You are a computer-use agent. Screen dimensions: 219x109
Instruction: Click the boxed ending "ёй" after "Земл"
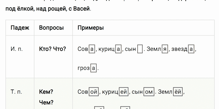178,92
